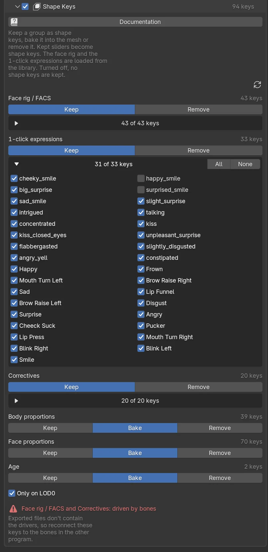
Task: Uncheck the Pucker key
Action: tap(141, 326)
